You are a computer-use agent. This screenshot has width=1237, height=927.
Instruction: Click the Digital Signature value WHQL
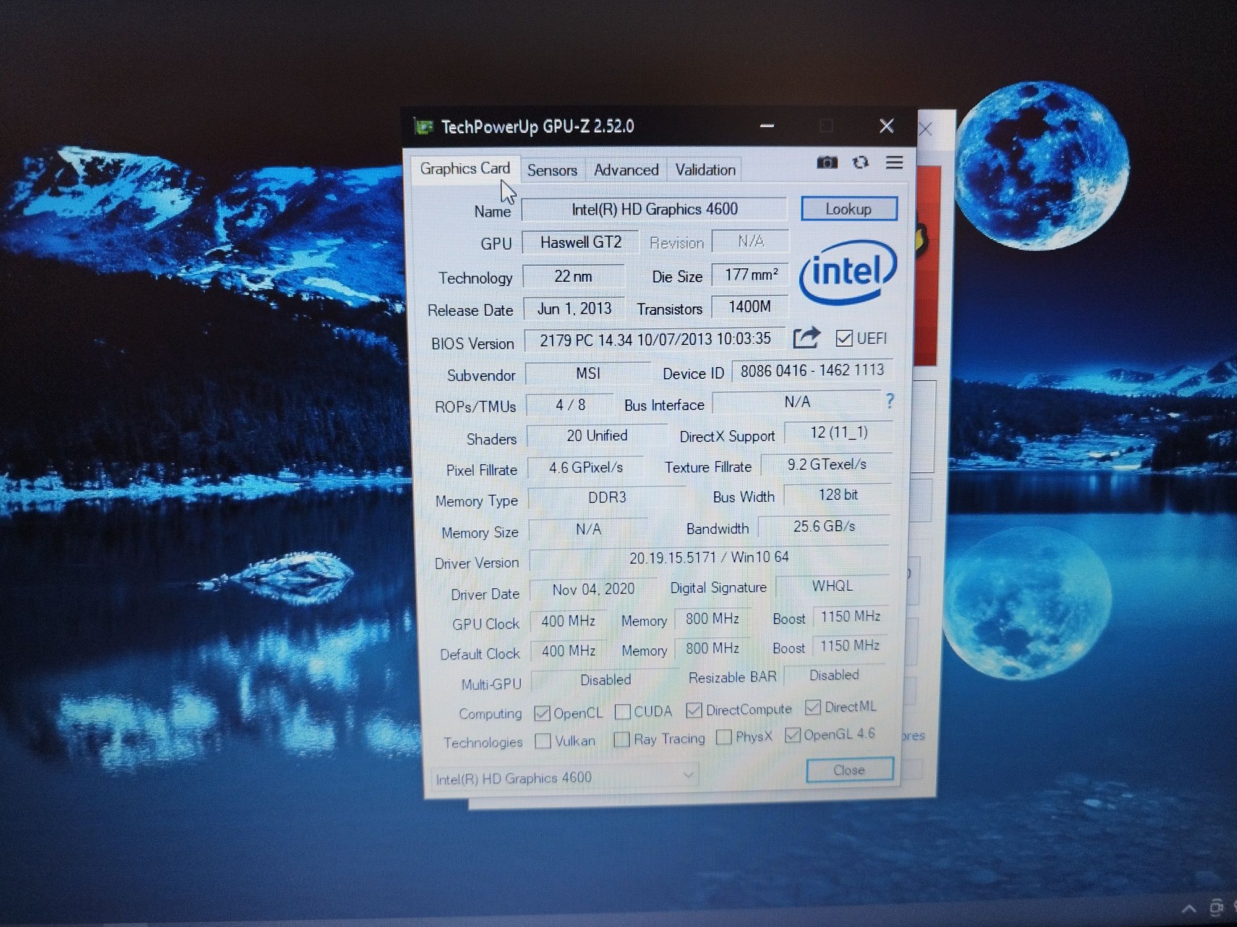coord(832,586)
